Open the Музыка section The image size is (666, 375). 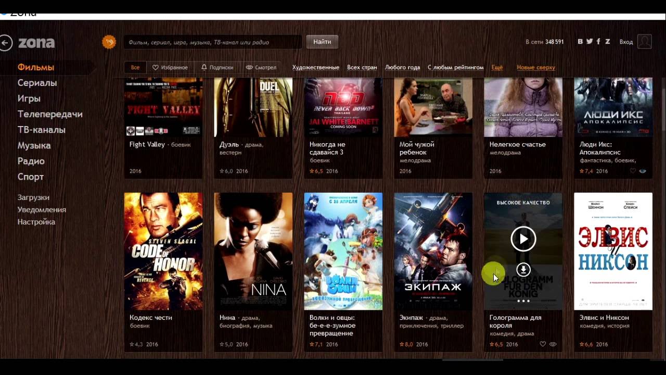34,145
